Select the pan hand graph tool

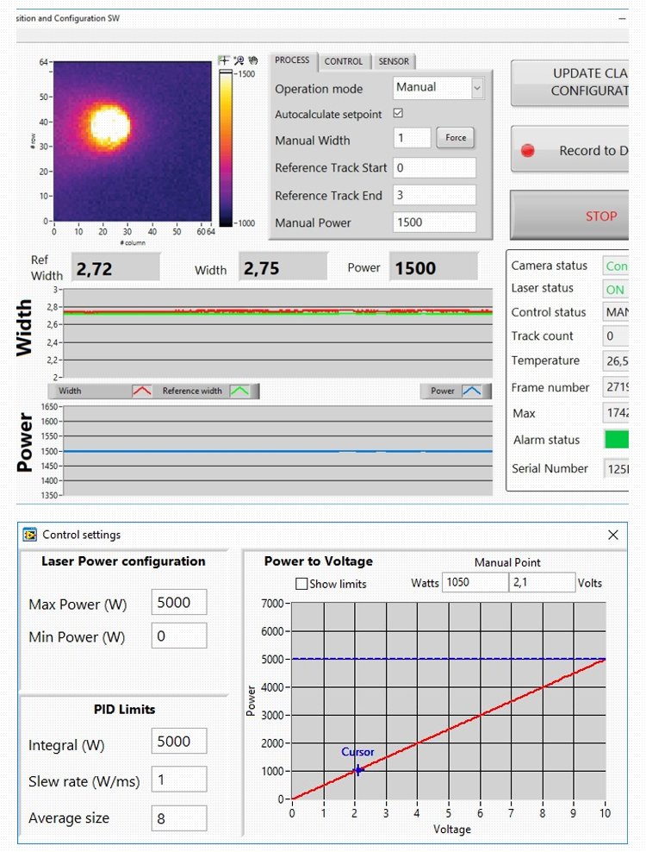point(253,60)
